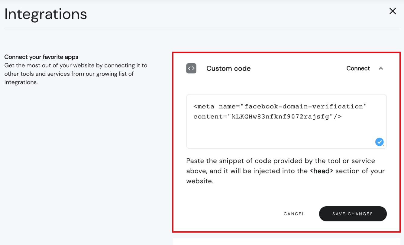The height and width of the screenshot is (245, 404).
Task: Collapse the Custom code section chevron
Action: pyautogui.click(x=381, y=68)
